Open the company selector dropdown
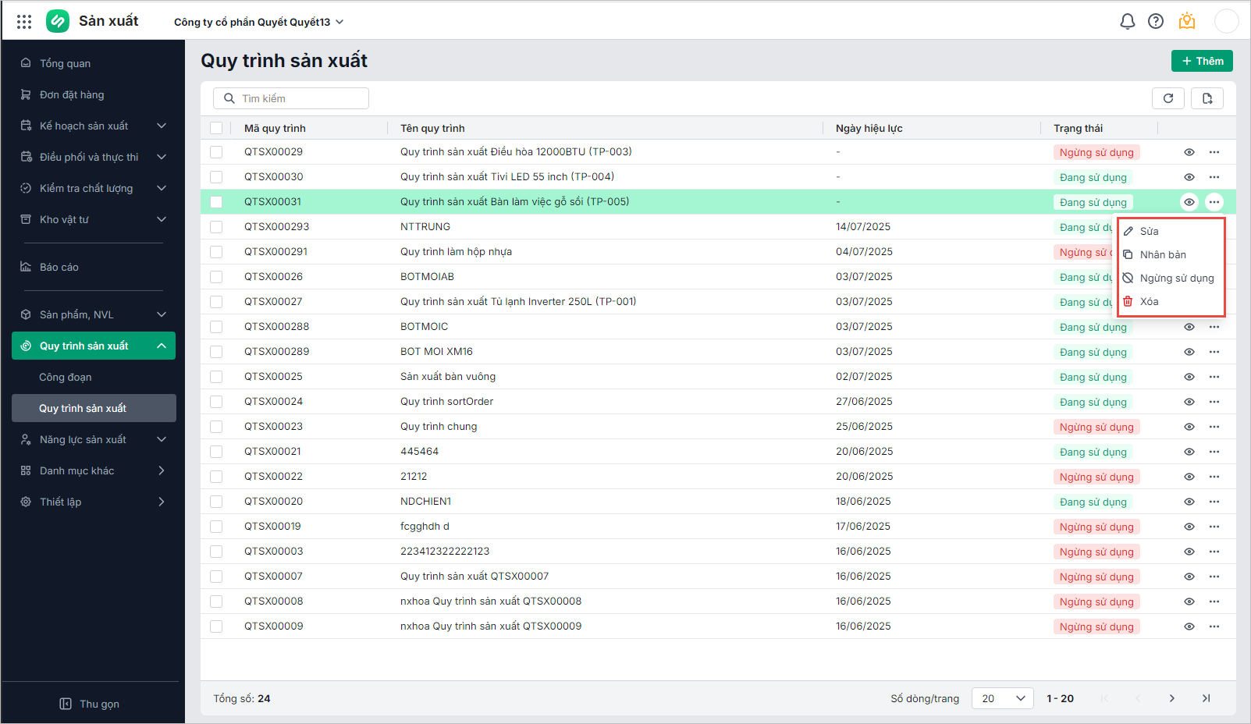The image size is (1251, 724). (258, 22)
